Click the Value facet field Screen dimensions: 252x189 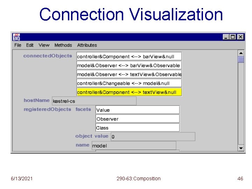(138, 110)
